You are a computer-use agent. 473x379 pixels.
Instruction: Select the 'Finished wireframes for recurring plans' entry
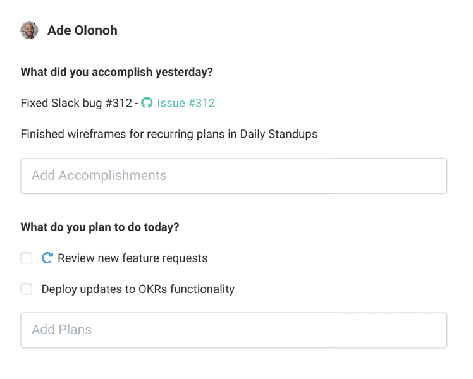pyautogui.click(x=169, y=134)
